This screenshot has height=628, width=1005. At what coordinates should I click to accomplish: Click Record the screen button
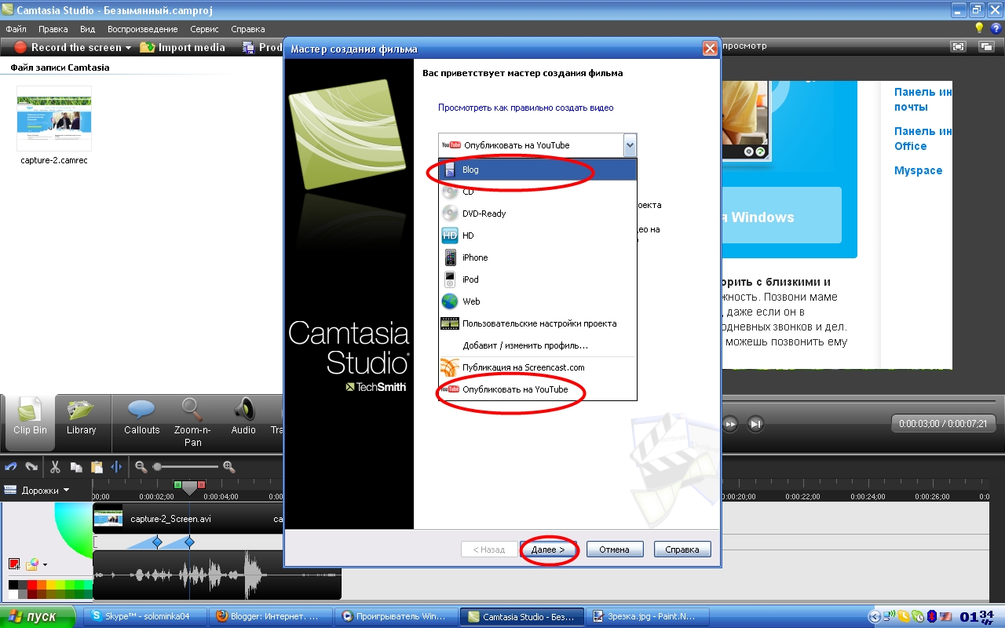pos(68,47)
